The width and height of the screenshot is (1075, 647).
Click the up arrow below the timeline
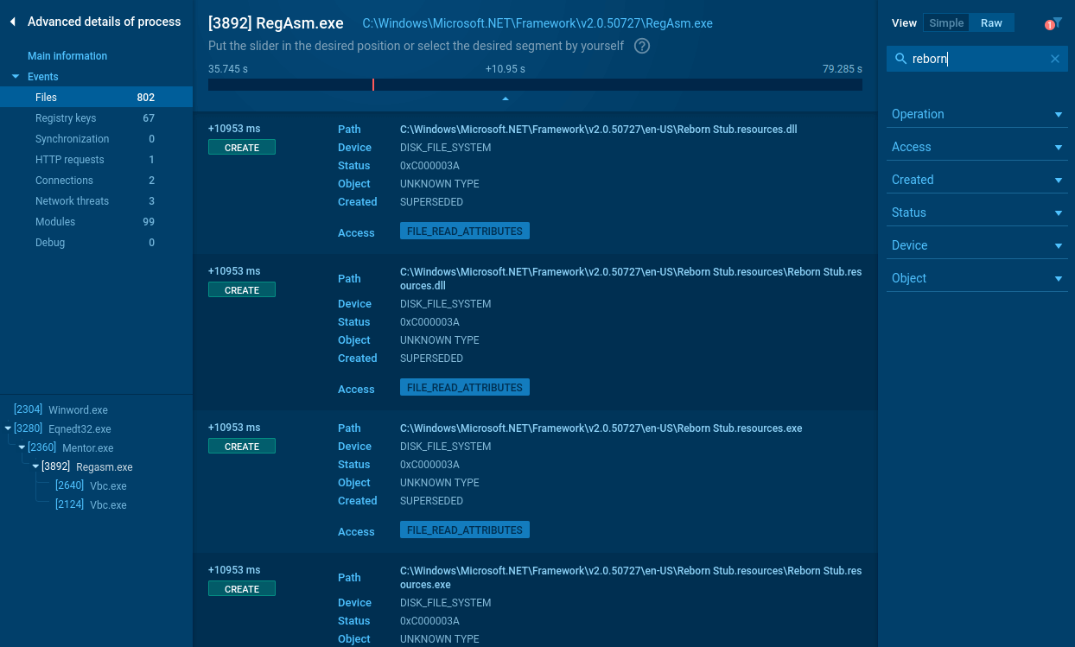[x=506, y=98]
